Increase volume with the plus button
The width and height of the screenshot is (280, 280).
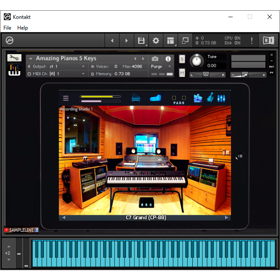[264, 75]
